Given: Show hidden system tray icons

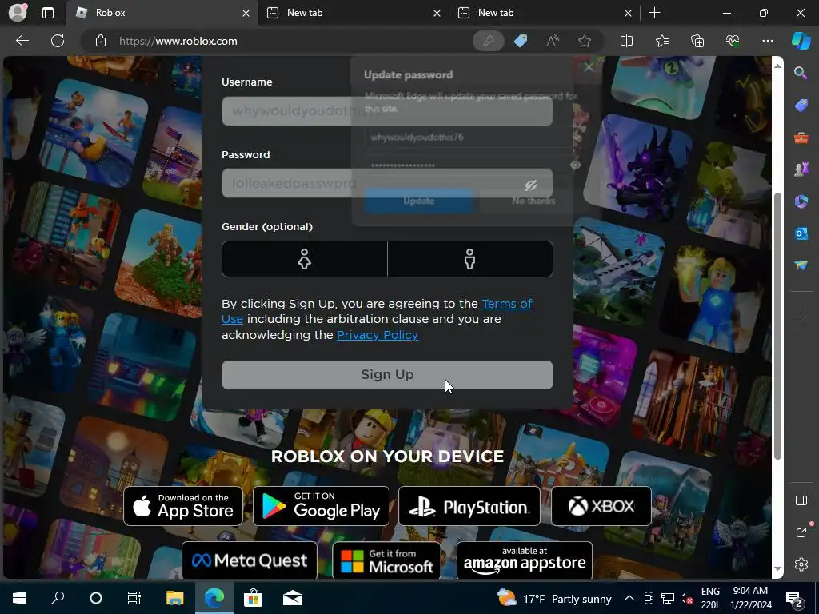Looking at the screenshot, I should coord(629,598).
